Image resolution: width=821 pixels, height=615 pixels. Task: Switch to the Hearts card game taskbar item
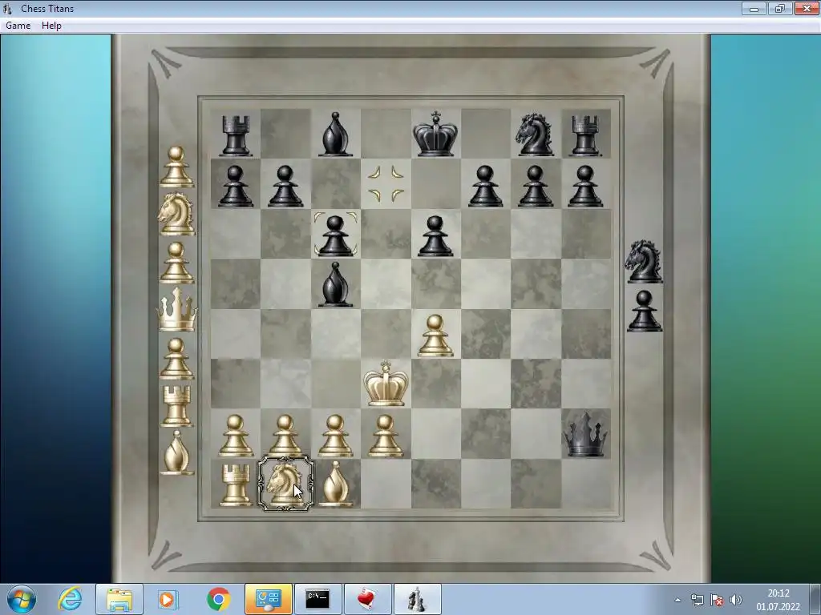367,599
